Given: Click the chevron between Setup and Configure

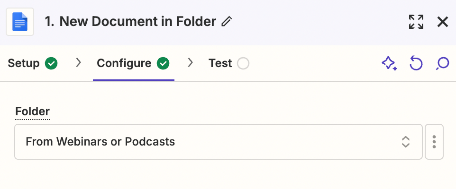Looking at the screenshot, I should (79, 63).
